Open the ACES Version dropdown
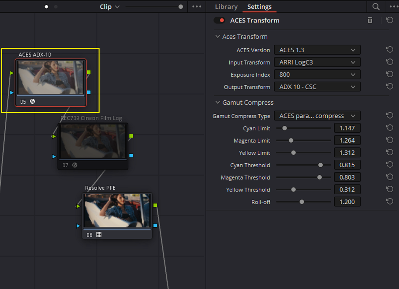Screen dimensions: 399x289 pyautogui.click(x=317, y=50)
